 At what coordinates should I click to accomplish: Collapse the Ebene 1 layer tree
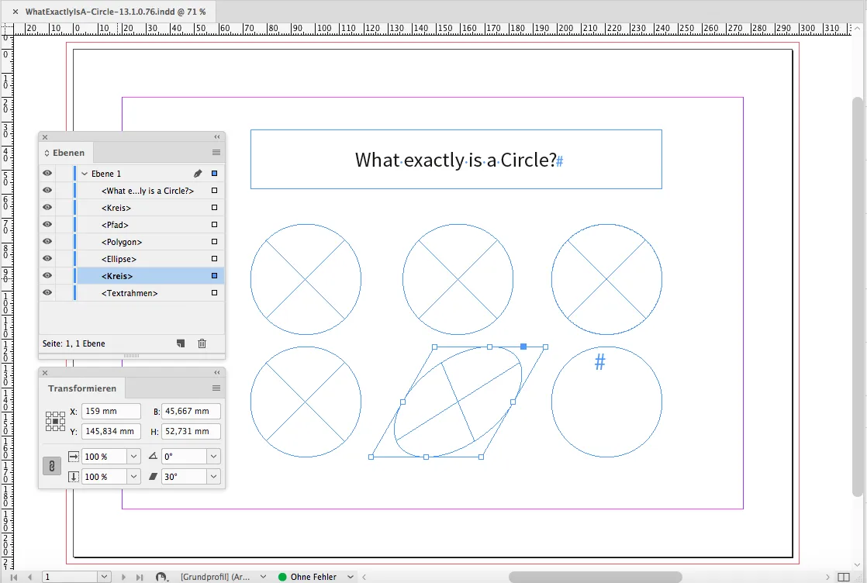[x=84, y=173]
